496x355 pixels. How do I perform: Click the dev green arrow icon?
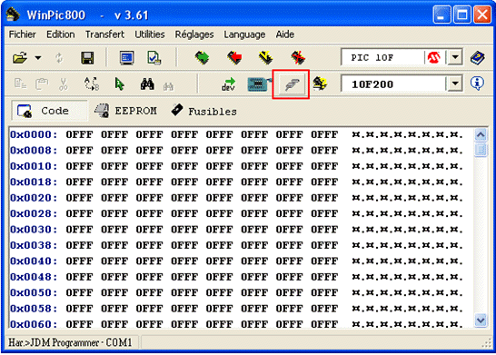[x=228, y=84]
